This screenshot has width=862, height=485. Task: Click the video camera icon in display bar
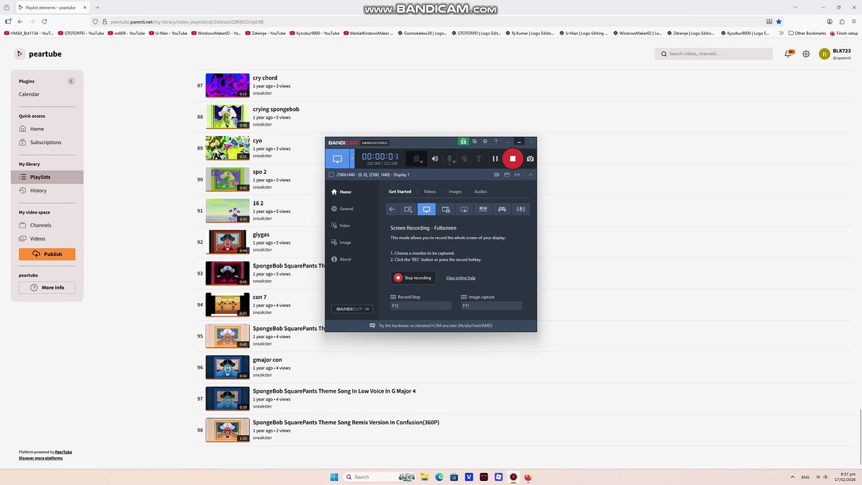(x=496, y=174)
